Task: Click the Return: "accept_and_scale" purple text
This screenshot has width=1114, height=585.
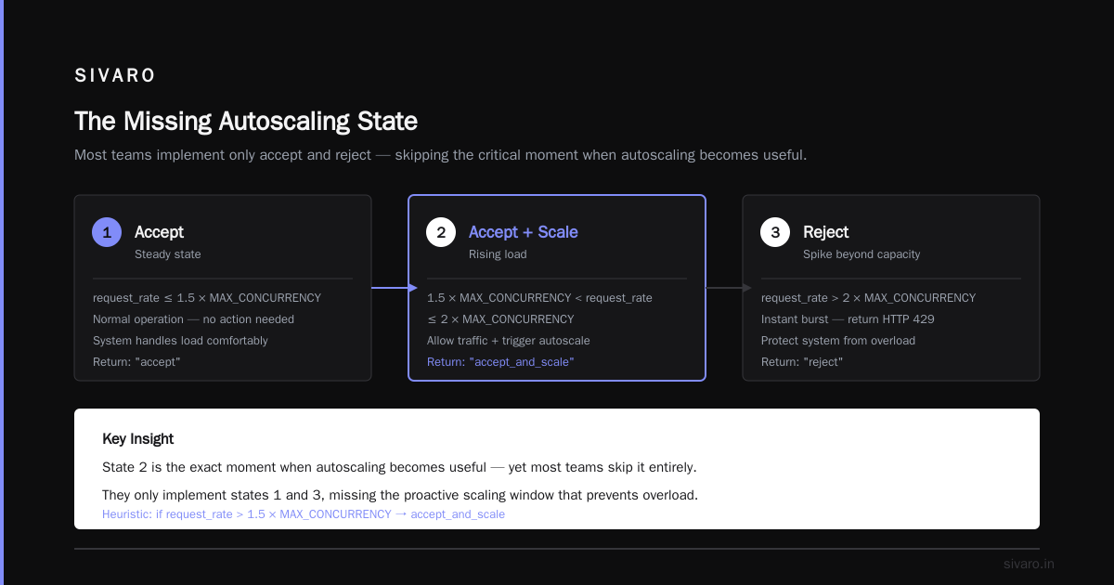Action: [500, 361]
